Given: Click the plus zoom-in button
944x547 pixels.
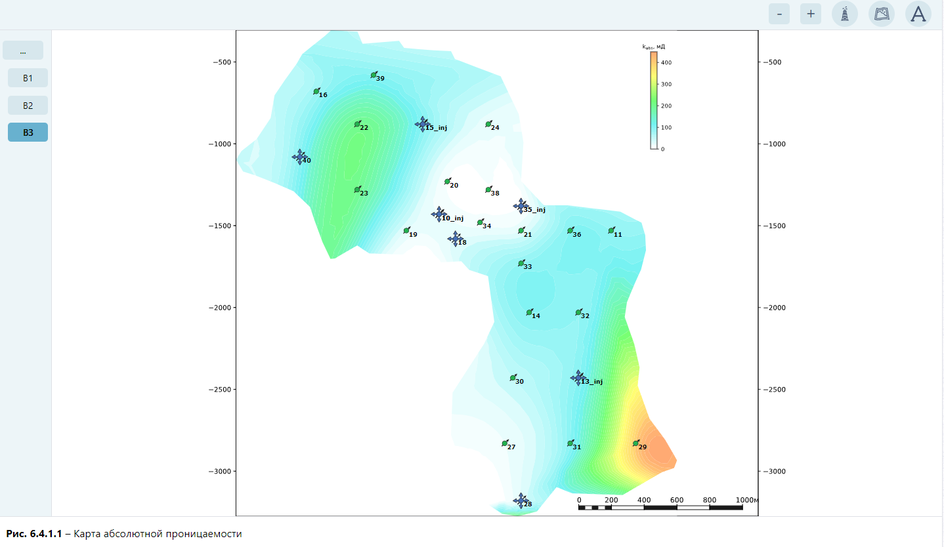Looking at the screenshot, I should pyautogui.click(x=811, y=14).
